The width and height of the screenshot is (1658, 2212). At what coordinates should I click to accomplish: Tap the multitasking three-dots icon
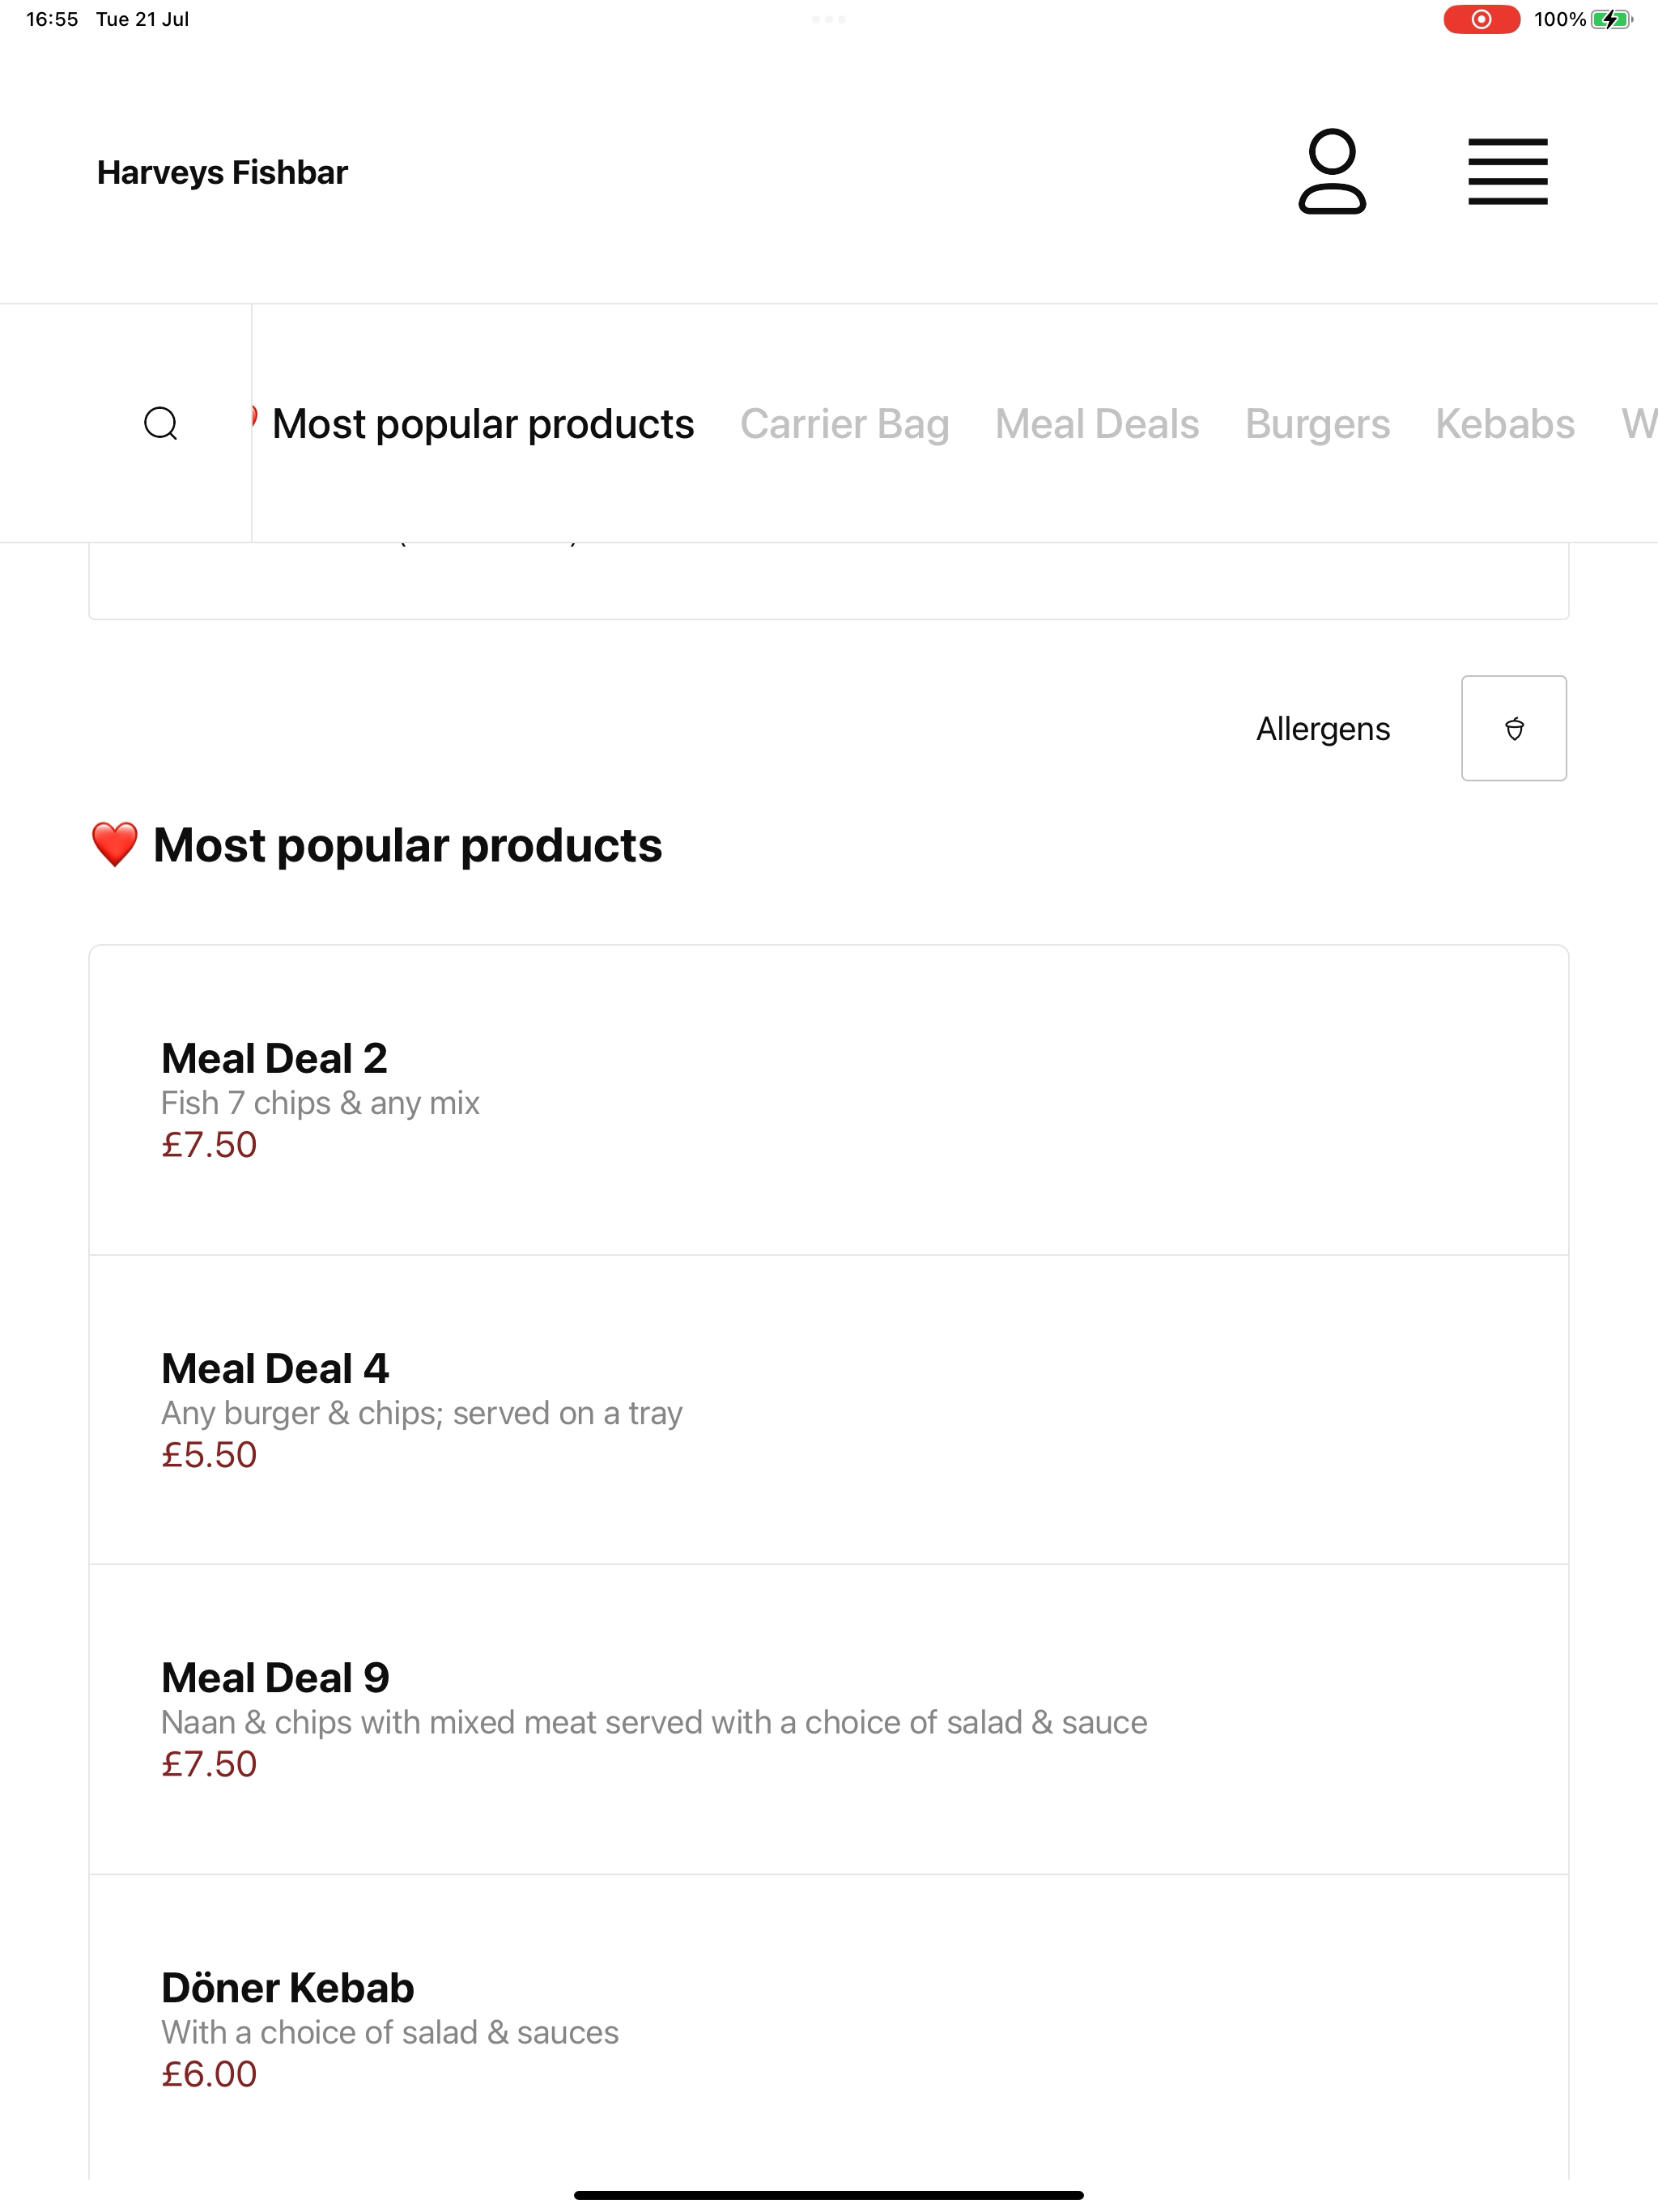pyautogui.click(x=829, y=19)
